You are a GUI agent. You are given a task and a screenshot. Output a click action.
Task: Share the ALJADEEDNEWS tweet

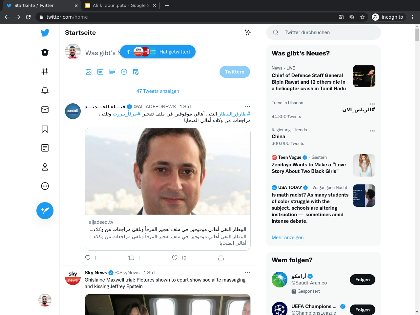click(x=221, y=258)
